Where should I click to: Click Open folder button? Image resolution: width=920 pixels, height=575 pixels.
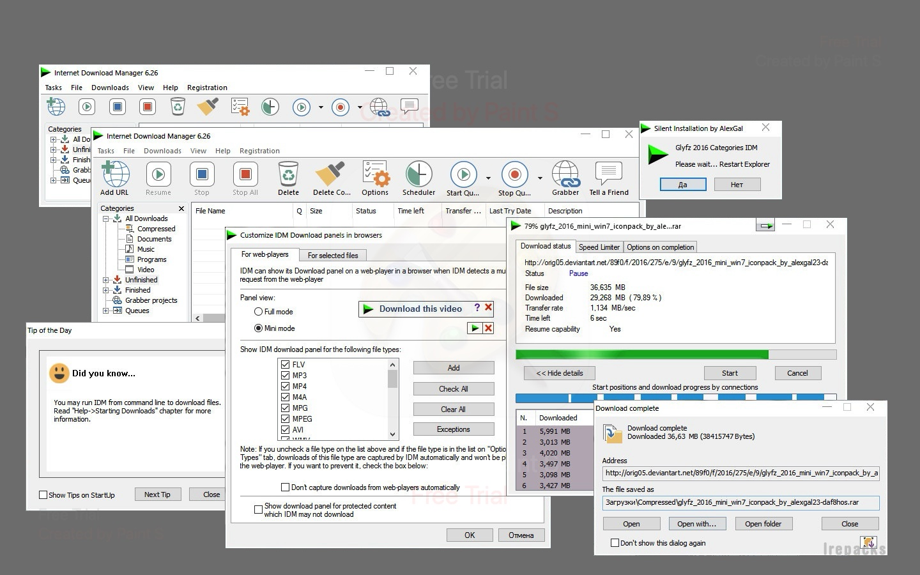click(763, 524)
